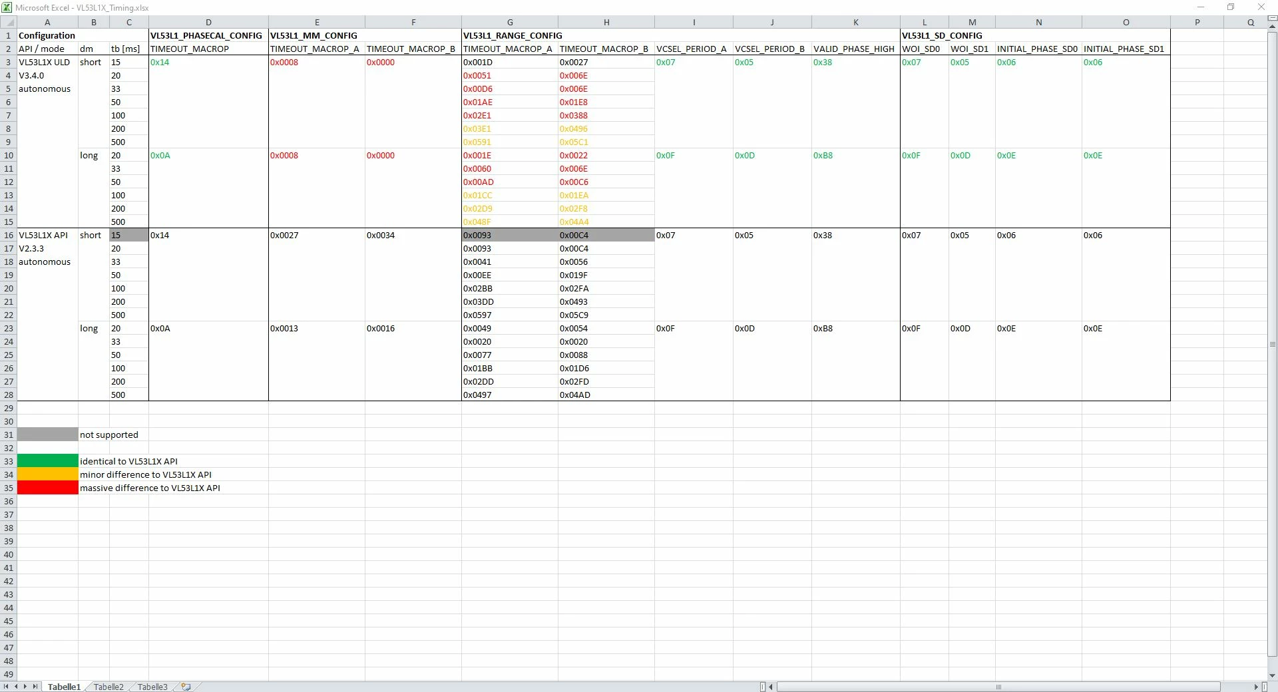Click the Select All corner button
1278x692 pixels.
coord(8,22)
